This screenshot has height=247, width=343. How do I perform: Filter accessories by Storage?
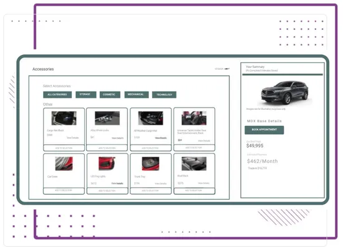tap(86, 95)
